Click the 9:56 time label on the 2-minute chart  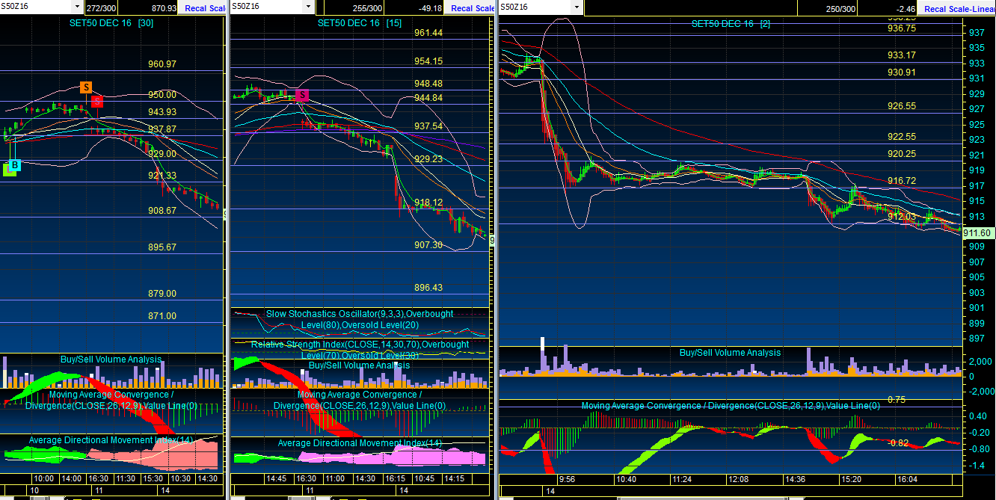[566, 479]
